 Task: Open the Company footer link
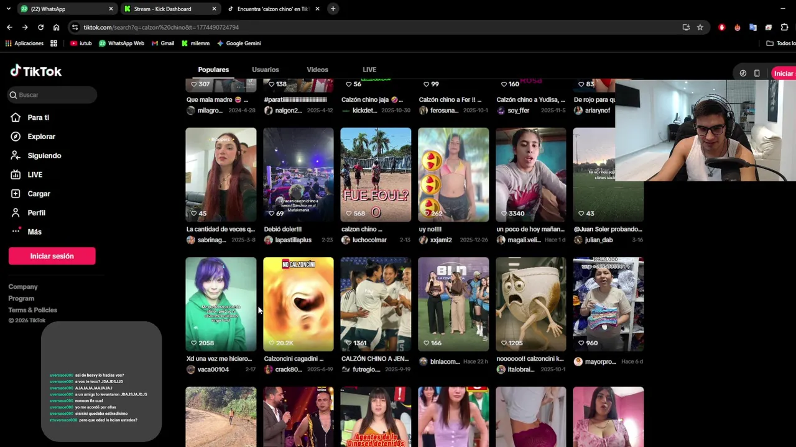23,287
